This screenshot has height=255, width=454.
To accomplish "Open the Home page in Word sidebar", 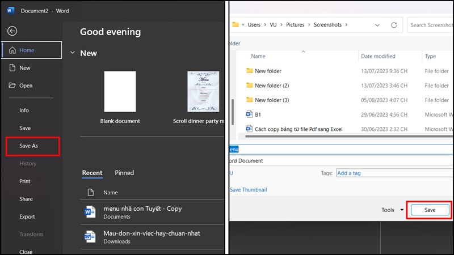I will pyautogui.click(x=32, y=50).
